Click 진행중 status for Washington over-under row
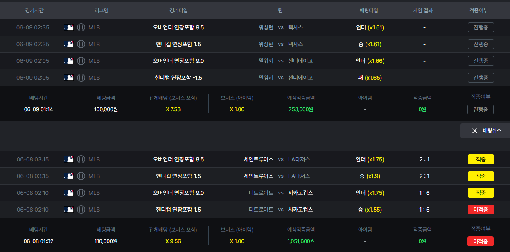510x252 pixels. click(x=481, y=27)
